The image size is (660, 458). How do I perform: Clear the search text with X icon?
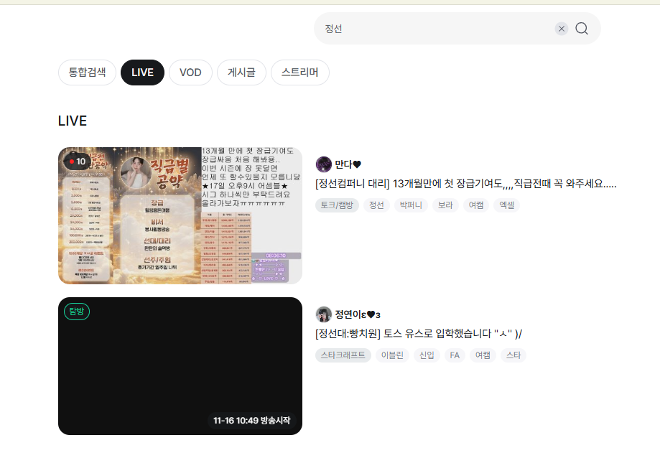point(562,29)
